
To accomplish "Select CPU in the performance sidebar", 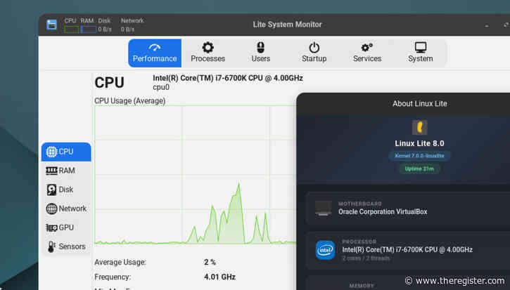I will pos(66,152).
